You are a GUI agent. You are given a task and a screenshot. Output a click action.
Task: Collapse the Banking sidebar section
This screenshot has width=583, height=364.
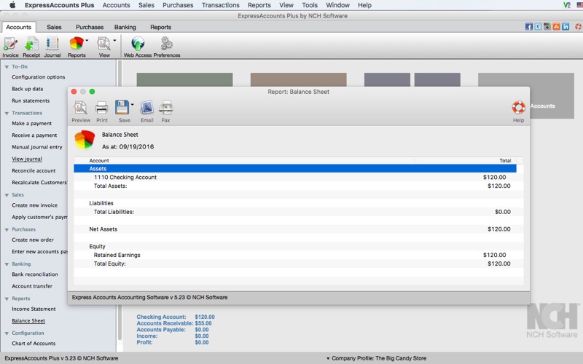(7, 264)
